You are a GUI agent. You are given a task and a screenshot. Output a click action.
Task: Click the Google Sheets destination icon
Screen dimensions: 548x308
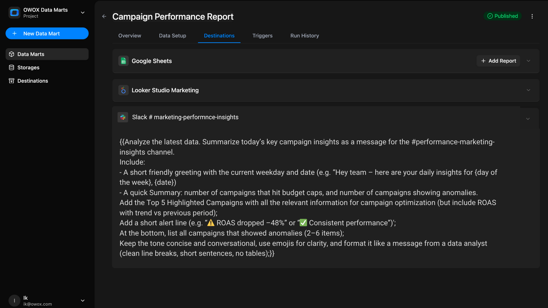tap(123, 61)
